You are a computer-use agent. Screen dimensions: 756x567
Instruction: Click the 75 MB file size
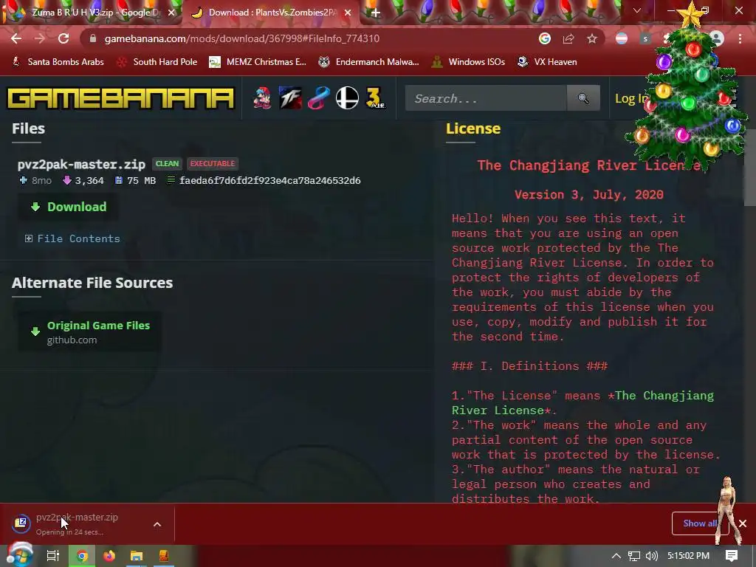pos(141,180)
